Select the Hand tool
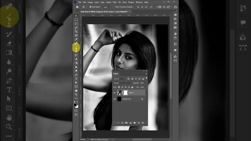 (76, 90)
